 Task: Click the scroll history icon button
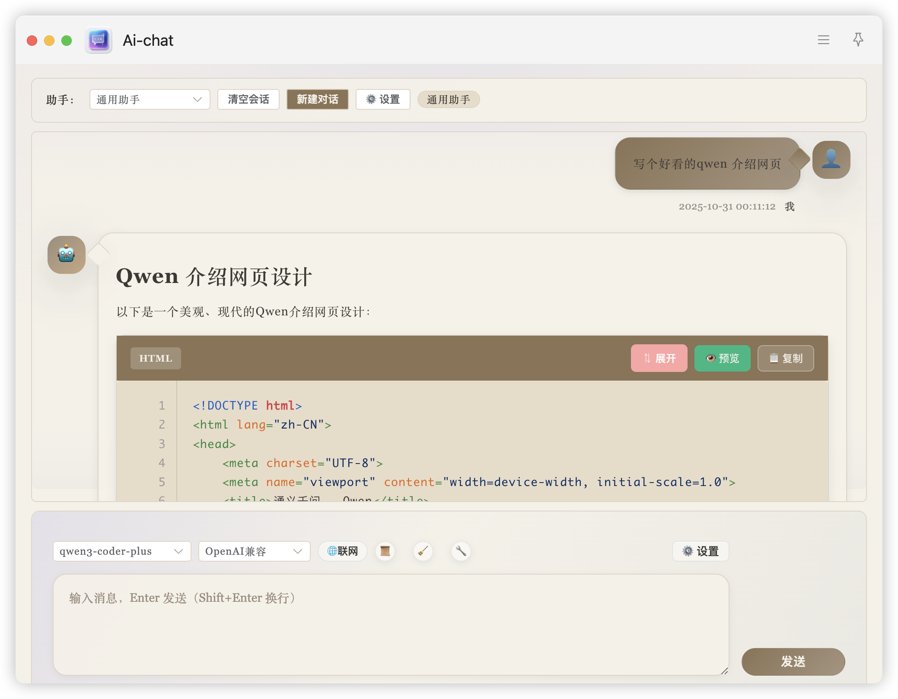click(x=385, y=551)
